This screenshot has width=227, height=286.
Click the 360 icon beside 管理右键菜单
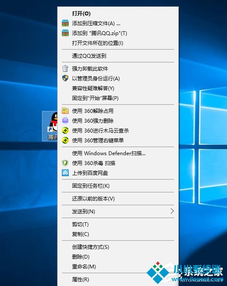click(x=65, y=140)
